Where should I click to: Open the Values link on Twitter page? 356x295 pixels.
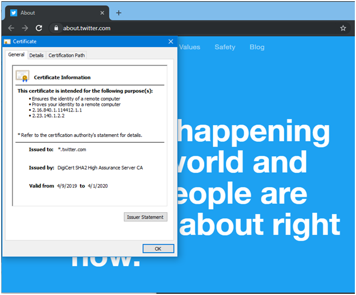pyautogui.click(x=189, y=47)
